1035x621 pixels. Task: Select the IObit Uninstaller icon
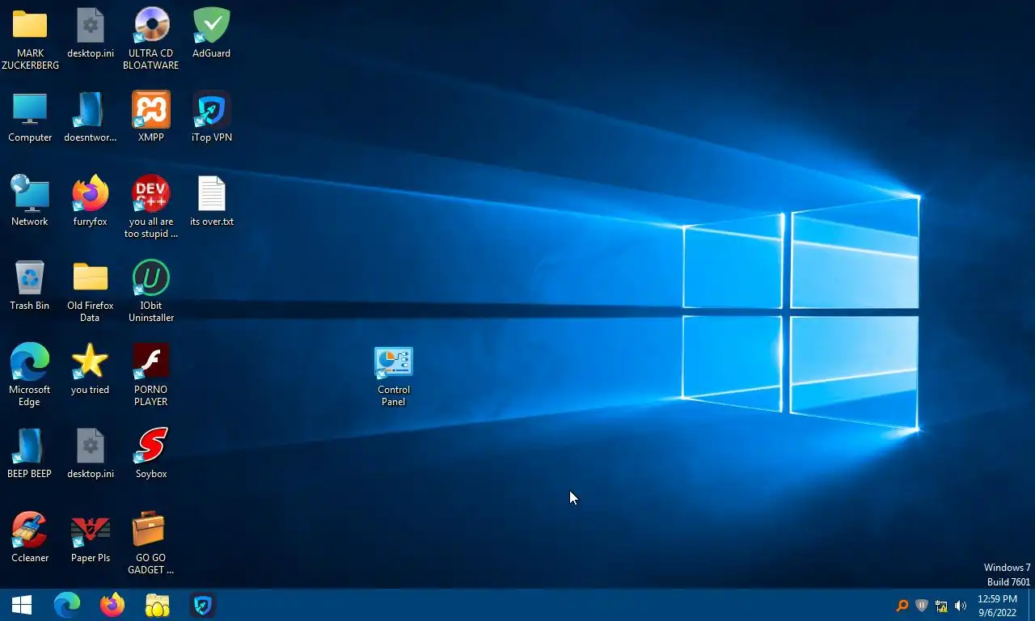click(151, 278)
